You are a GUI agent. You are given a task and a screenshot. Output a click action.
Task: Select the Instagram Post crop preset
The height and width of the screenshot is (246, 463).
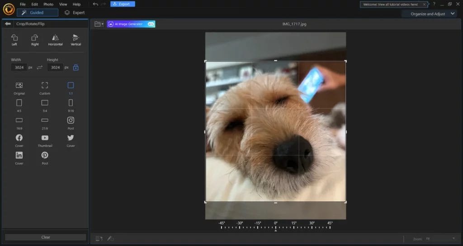[x=71, y=123]
